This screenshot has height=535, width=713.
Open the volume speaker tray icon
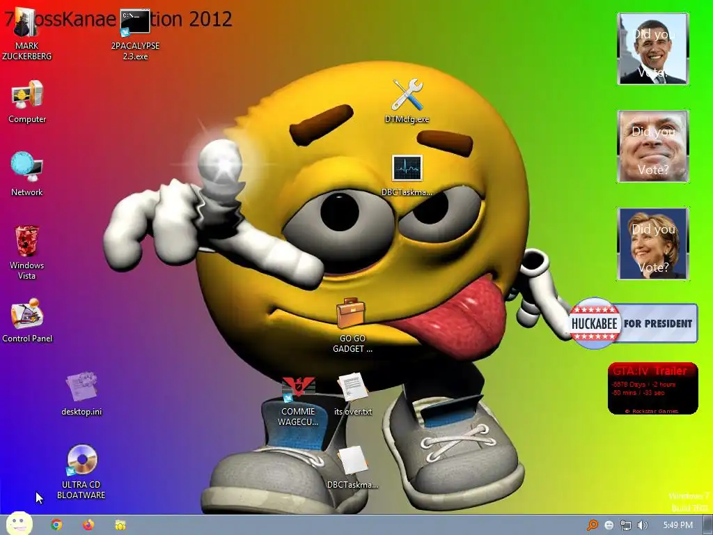[x=642, y=525]
